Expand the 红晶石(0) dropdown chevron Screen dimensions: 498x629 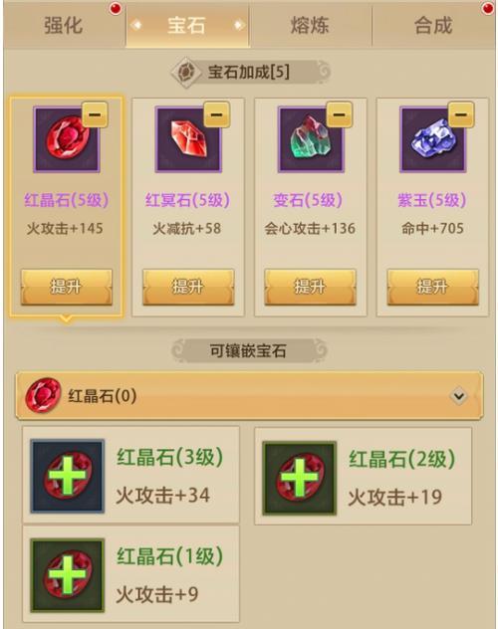click(459, 396)
